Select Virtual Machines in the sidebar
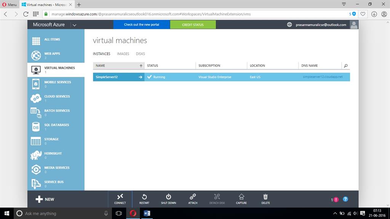The height and width of the screenshot is (219, 390). (56, 69)
